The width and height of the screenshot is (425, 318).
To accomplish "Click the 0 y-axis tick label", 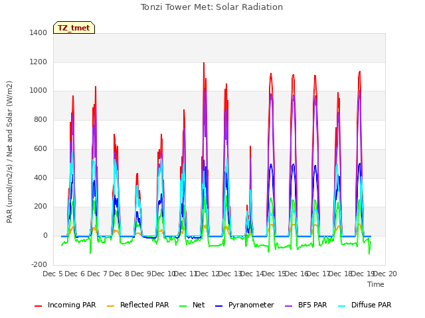I will (45, 236).
